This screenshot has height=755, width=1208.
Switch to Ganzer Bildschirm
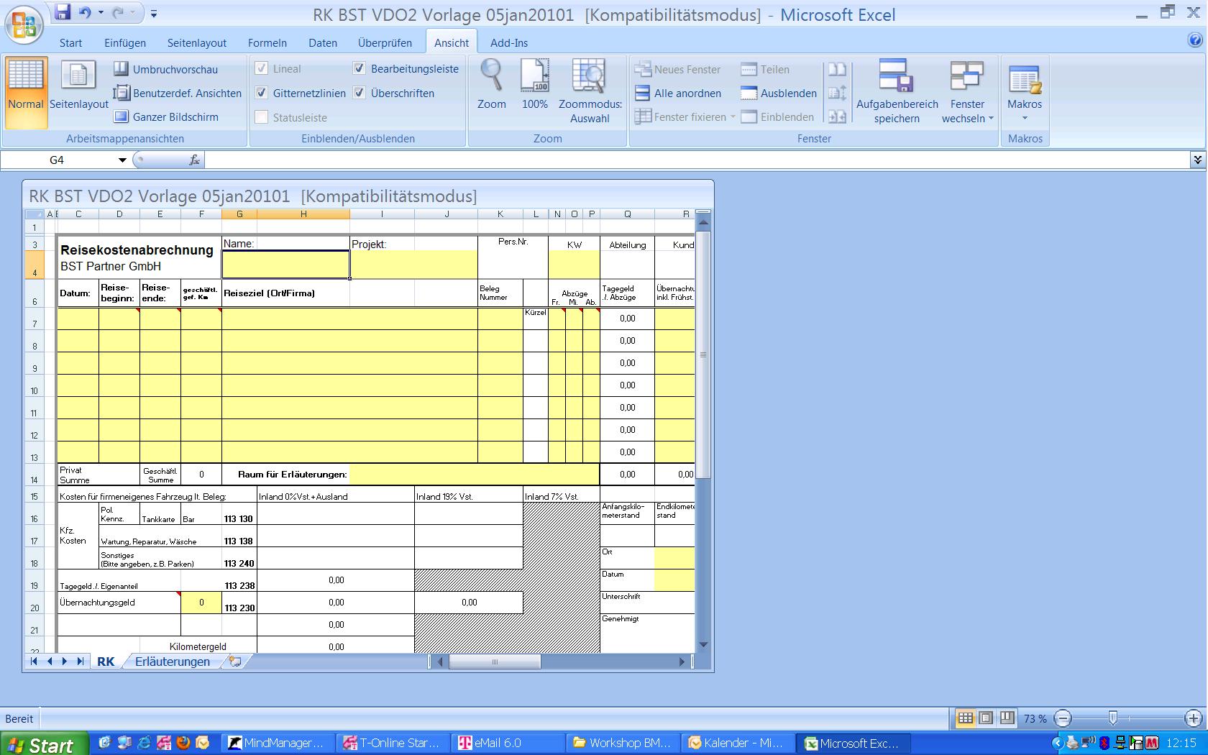click(166, 116)
